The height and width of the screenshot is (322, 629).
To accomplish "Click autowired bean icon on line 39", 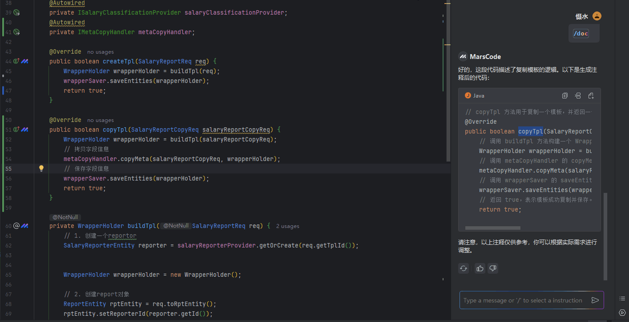I will tap(16, 12).
